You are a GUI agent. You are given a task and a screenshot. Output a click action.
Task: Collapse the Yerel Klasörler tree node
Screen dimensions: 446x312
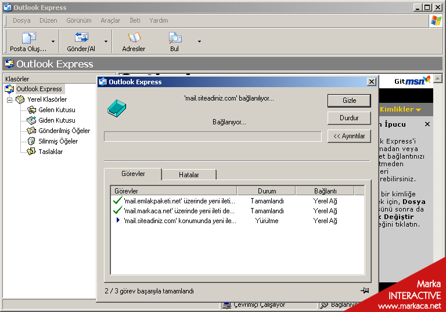click(10, 100)
